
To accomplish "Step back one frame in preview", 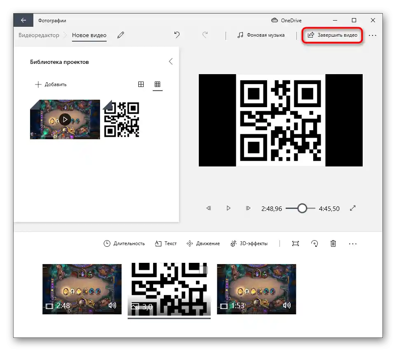I will click(x=209, y=208).
